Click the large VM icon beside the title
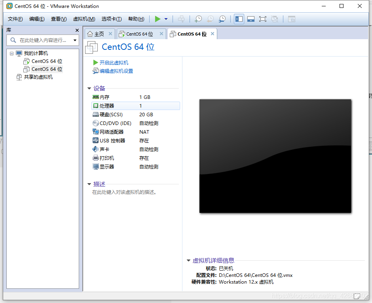Viewport: 372px width, 303px height. tap(91, 47)
